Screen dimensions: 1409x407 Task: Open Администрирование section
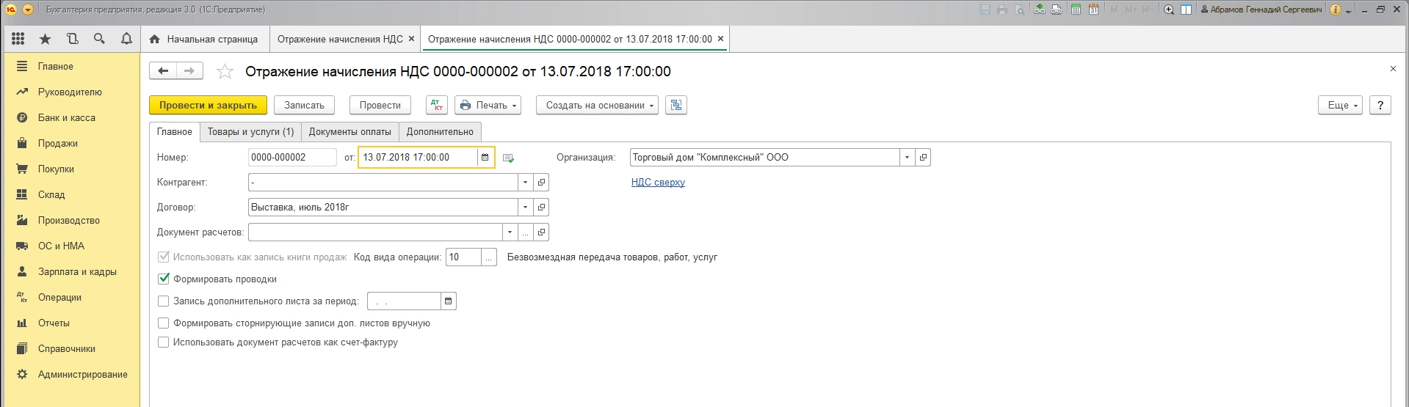tap(83, 374)
